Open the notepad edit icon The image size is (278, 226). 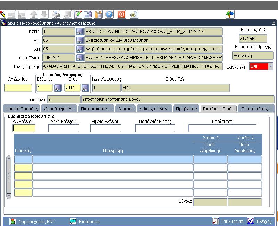point(78,15)
